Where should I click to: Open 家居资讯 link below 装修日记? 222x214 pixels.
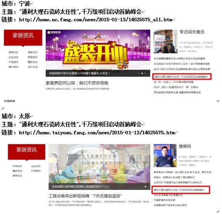click(32, 57)
